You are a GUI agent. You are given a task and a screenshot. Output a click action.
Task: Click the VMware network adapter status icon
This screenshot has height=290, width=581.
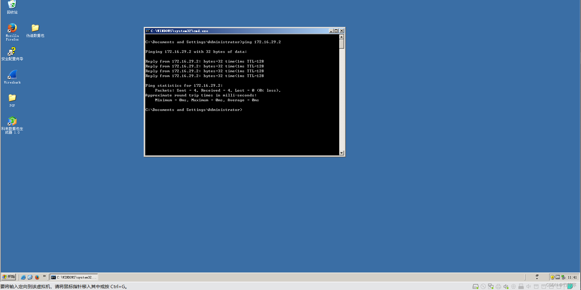tap(491, 286)
